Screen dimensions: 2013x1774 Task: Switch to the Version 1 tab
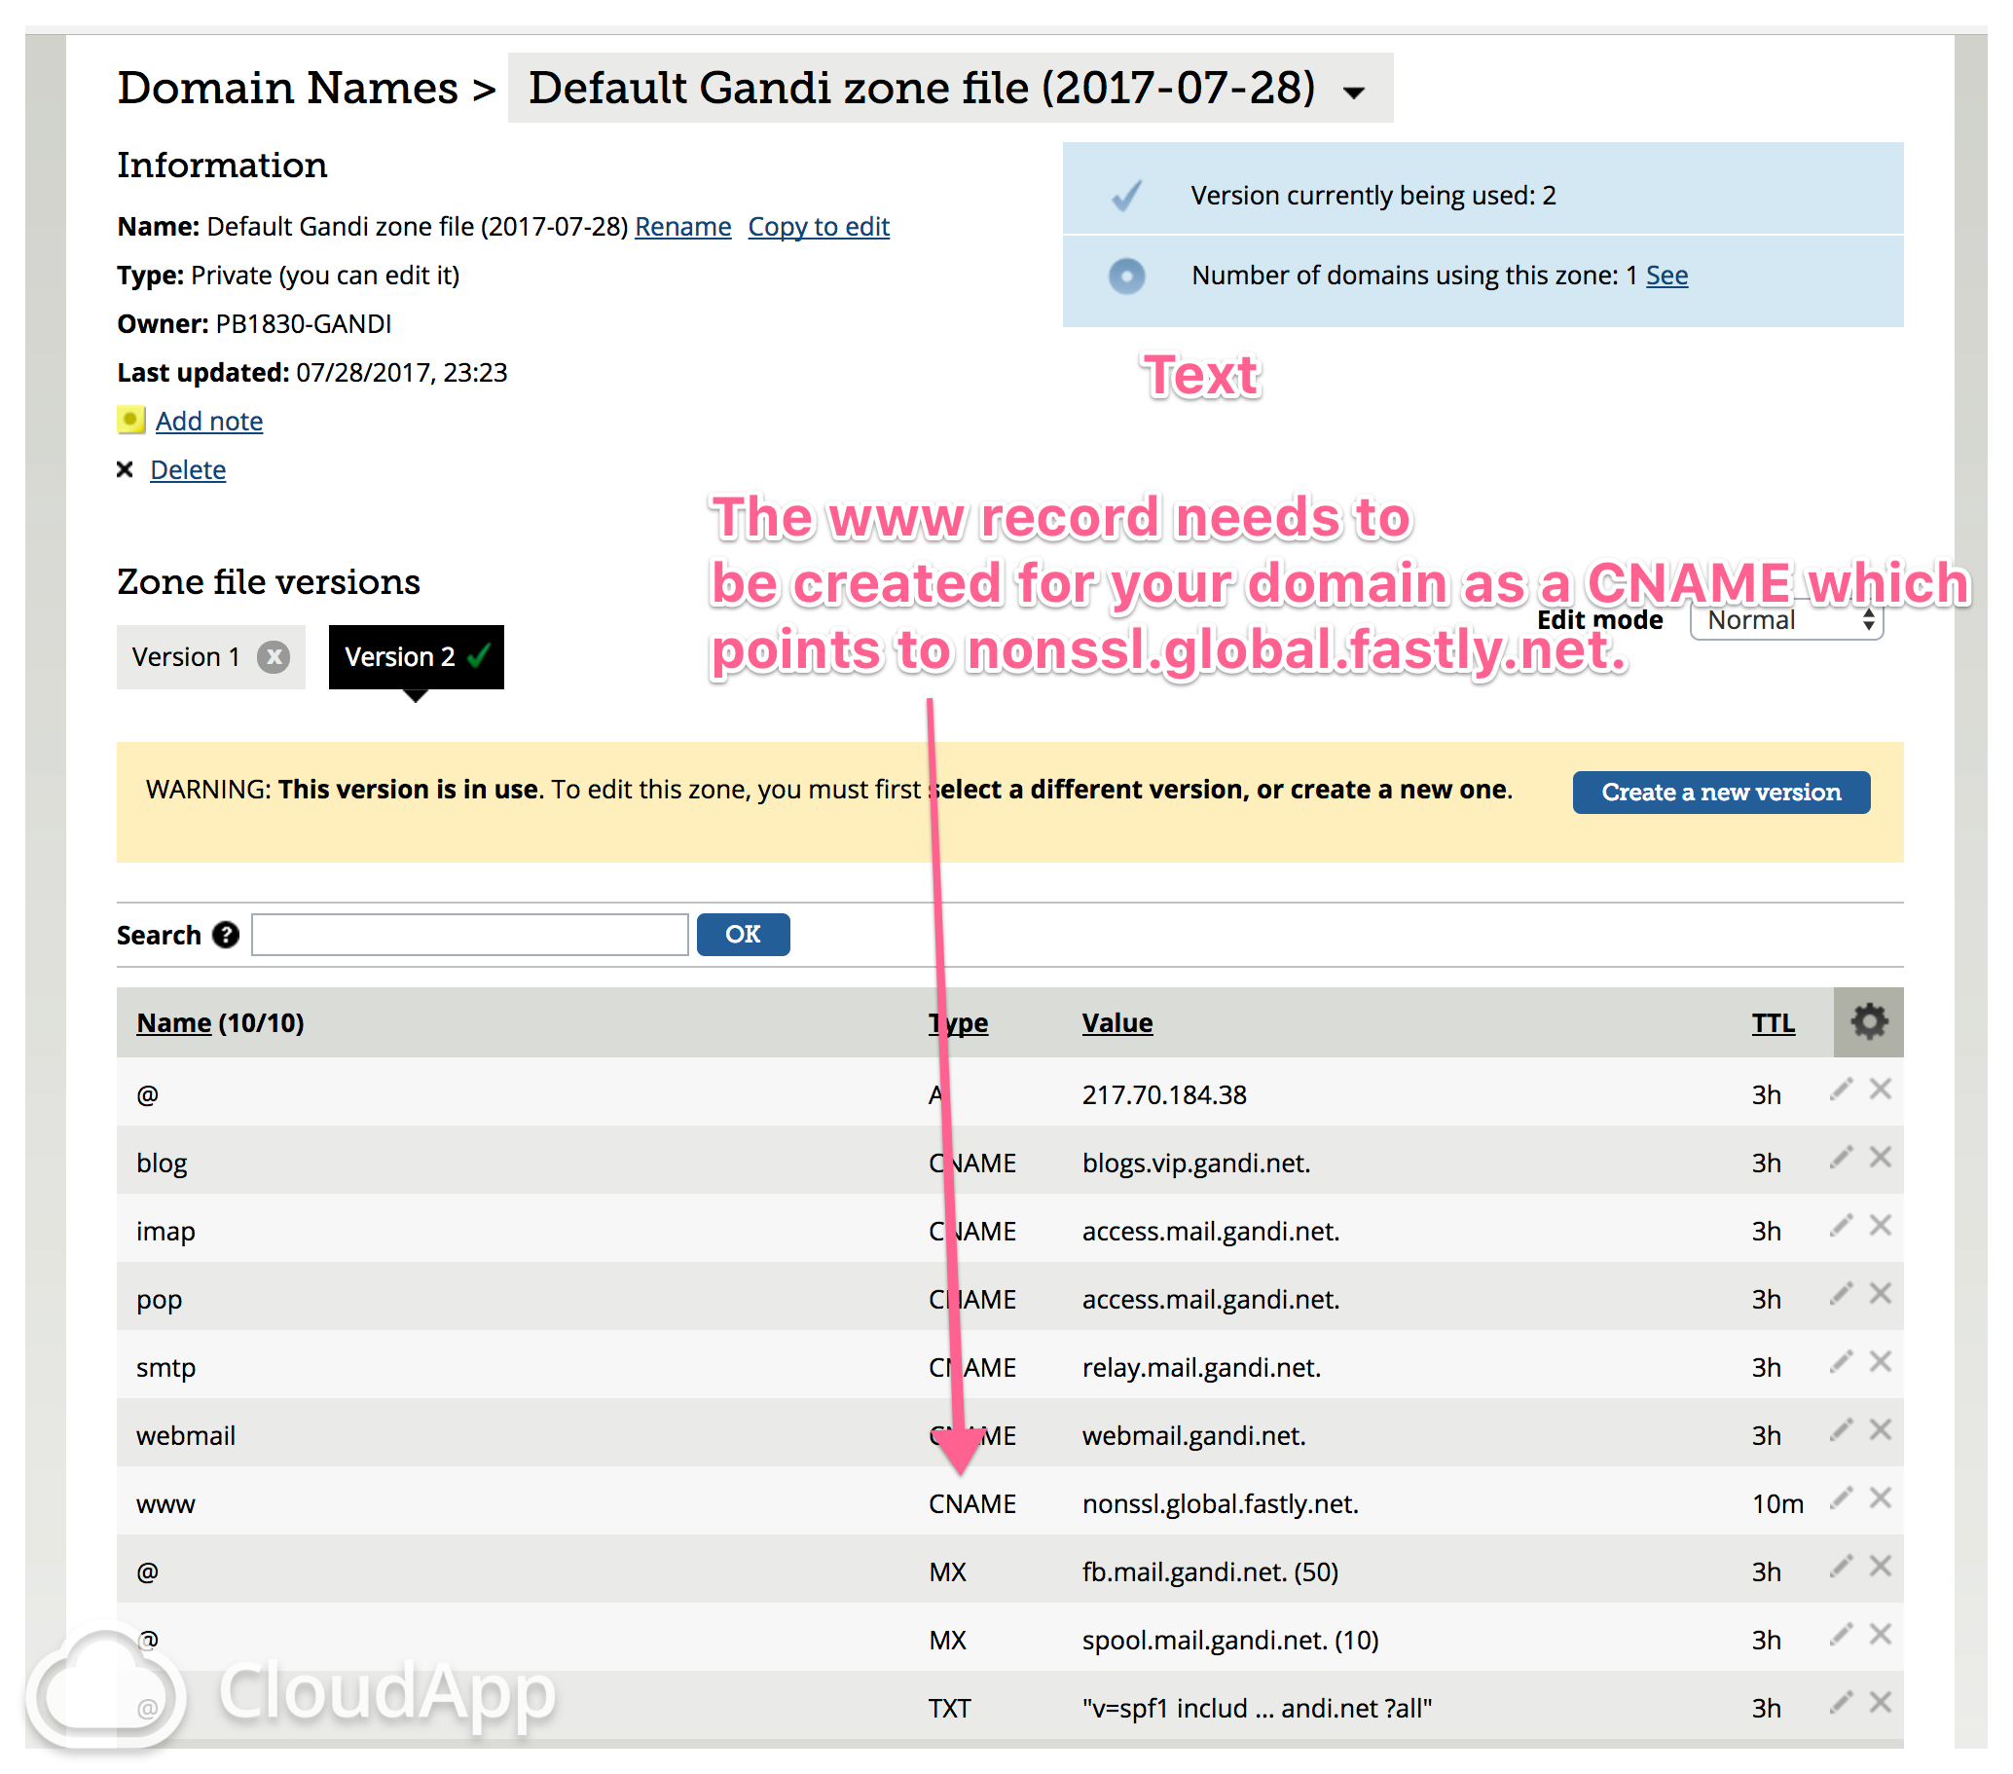187,657
